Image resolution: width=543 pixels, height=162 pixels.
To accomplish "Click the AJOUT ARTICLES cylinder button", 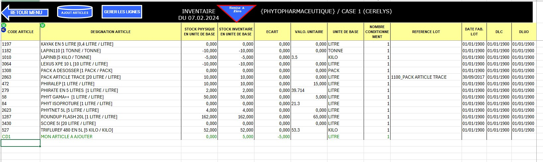I will click(x=75, y=12).
